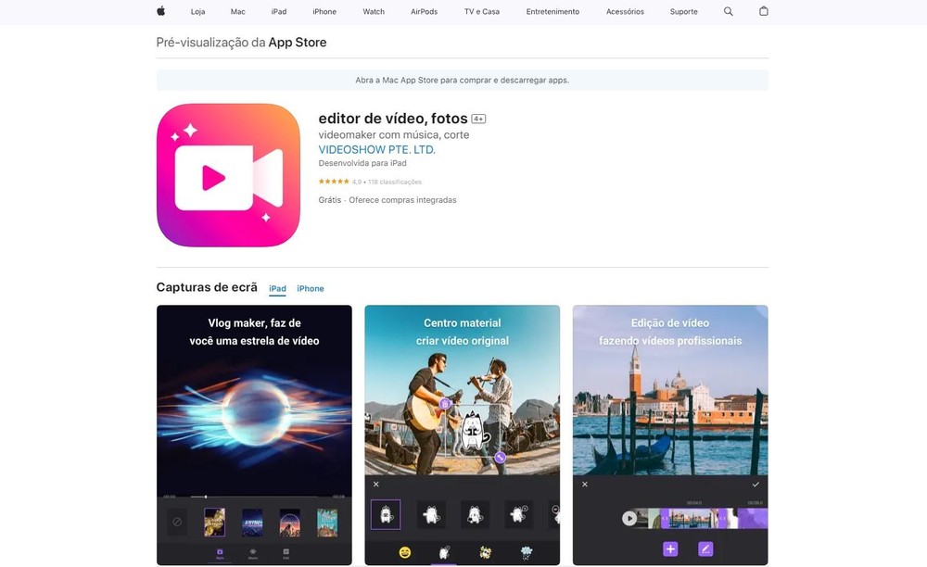Viewport: 927px width, 567px height.
Task: Click the Apple logo in the navigation bar
Action: click(x=160, y=11)
